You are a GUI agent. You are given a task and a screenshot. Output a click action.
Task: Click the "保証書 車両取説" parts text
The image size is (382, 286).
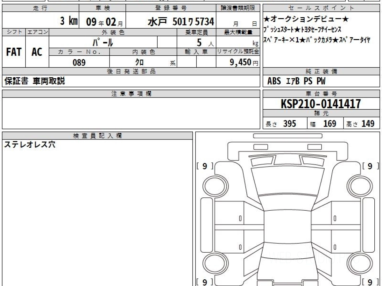[x=34, y=81]
